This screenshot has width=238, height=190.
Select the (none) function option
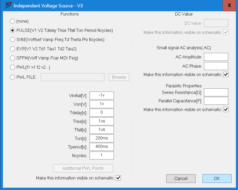12,21
